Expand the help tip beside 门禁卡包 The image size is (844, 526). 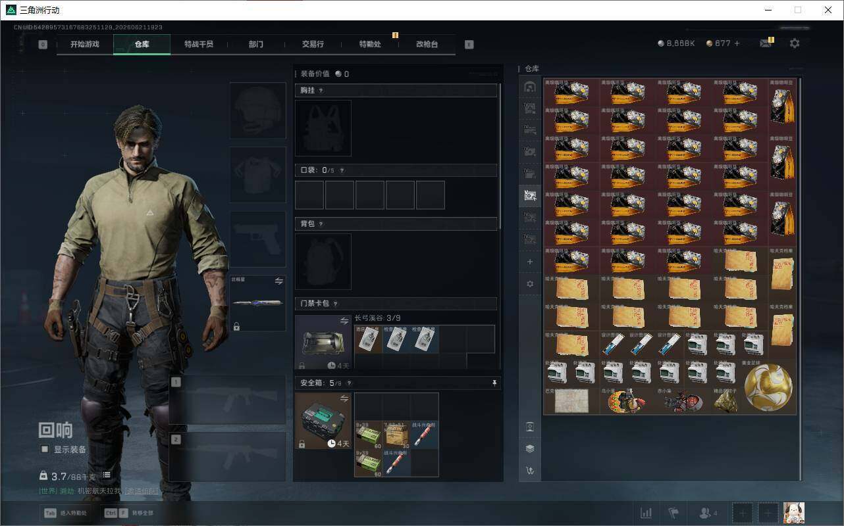coord(336,304)
